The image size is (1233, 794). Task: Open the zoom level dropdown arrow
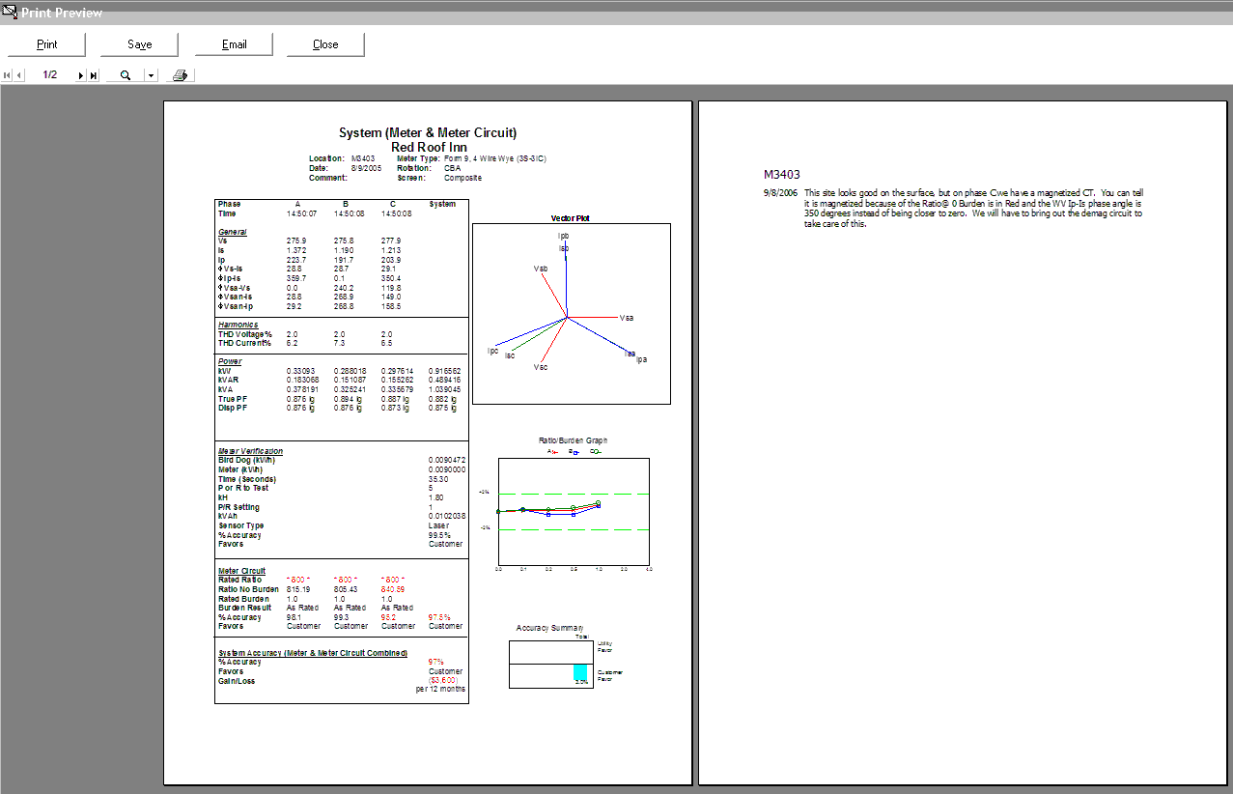click(x=151, y=75)
